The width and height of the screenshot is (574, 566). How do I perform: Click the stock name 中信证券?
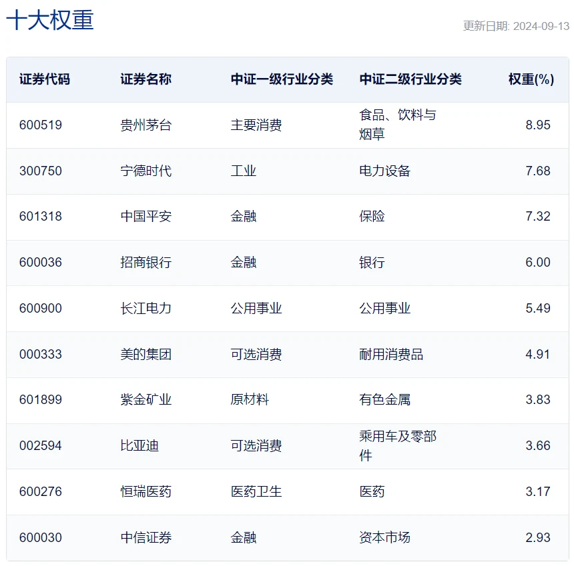pos(146,538)
